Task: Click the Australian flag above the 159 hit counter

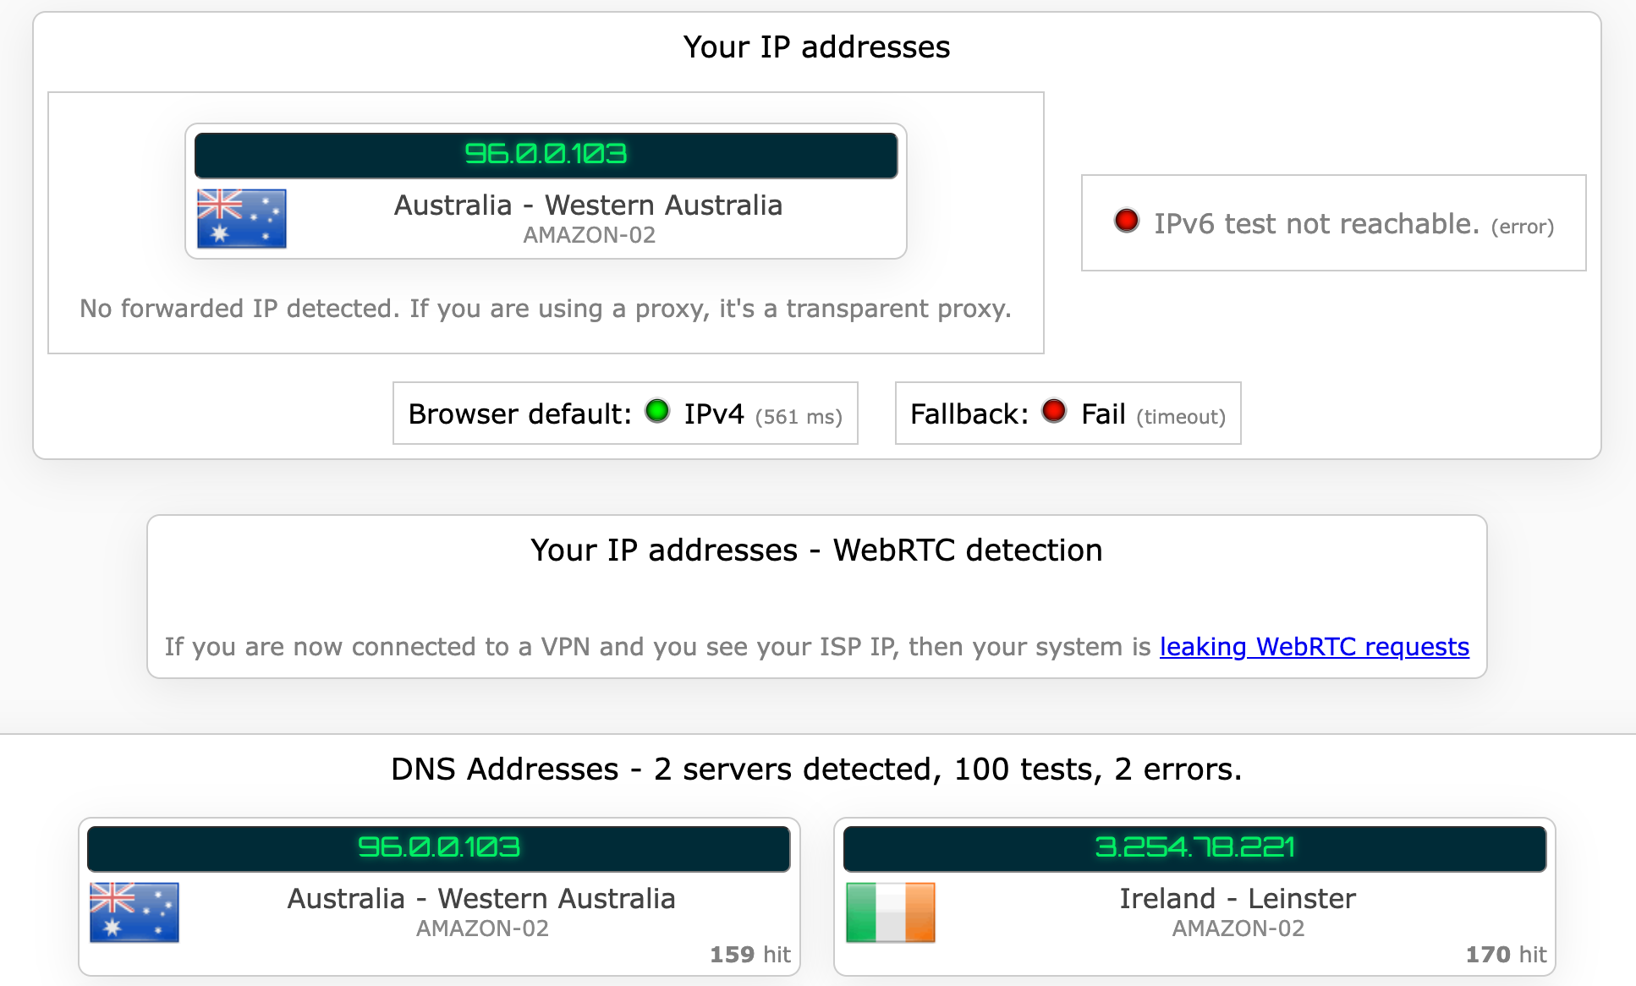Action: (134, 912)
